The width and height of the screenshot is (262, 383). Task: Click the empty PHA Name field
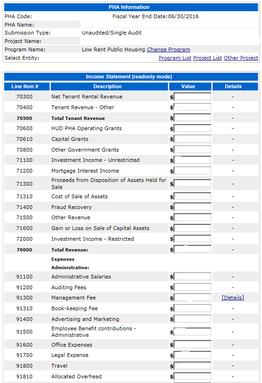click(170, 24)
